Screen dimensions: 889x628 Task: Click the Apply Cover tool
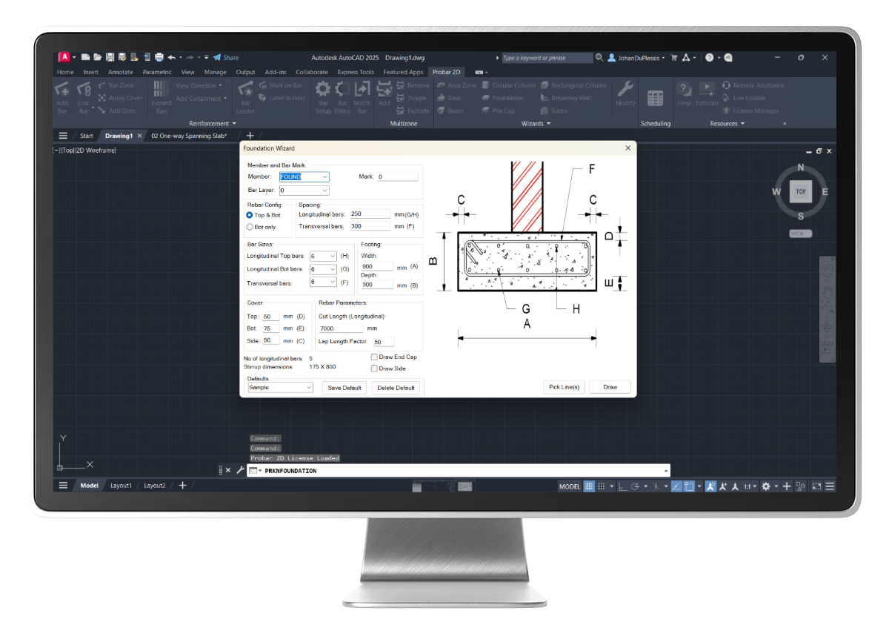[x=120, y=98]
